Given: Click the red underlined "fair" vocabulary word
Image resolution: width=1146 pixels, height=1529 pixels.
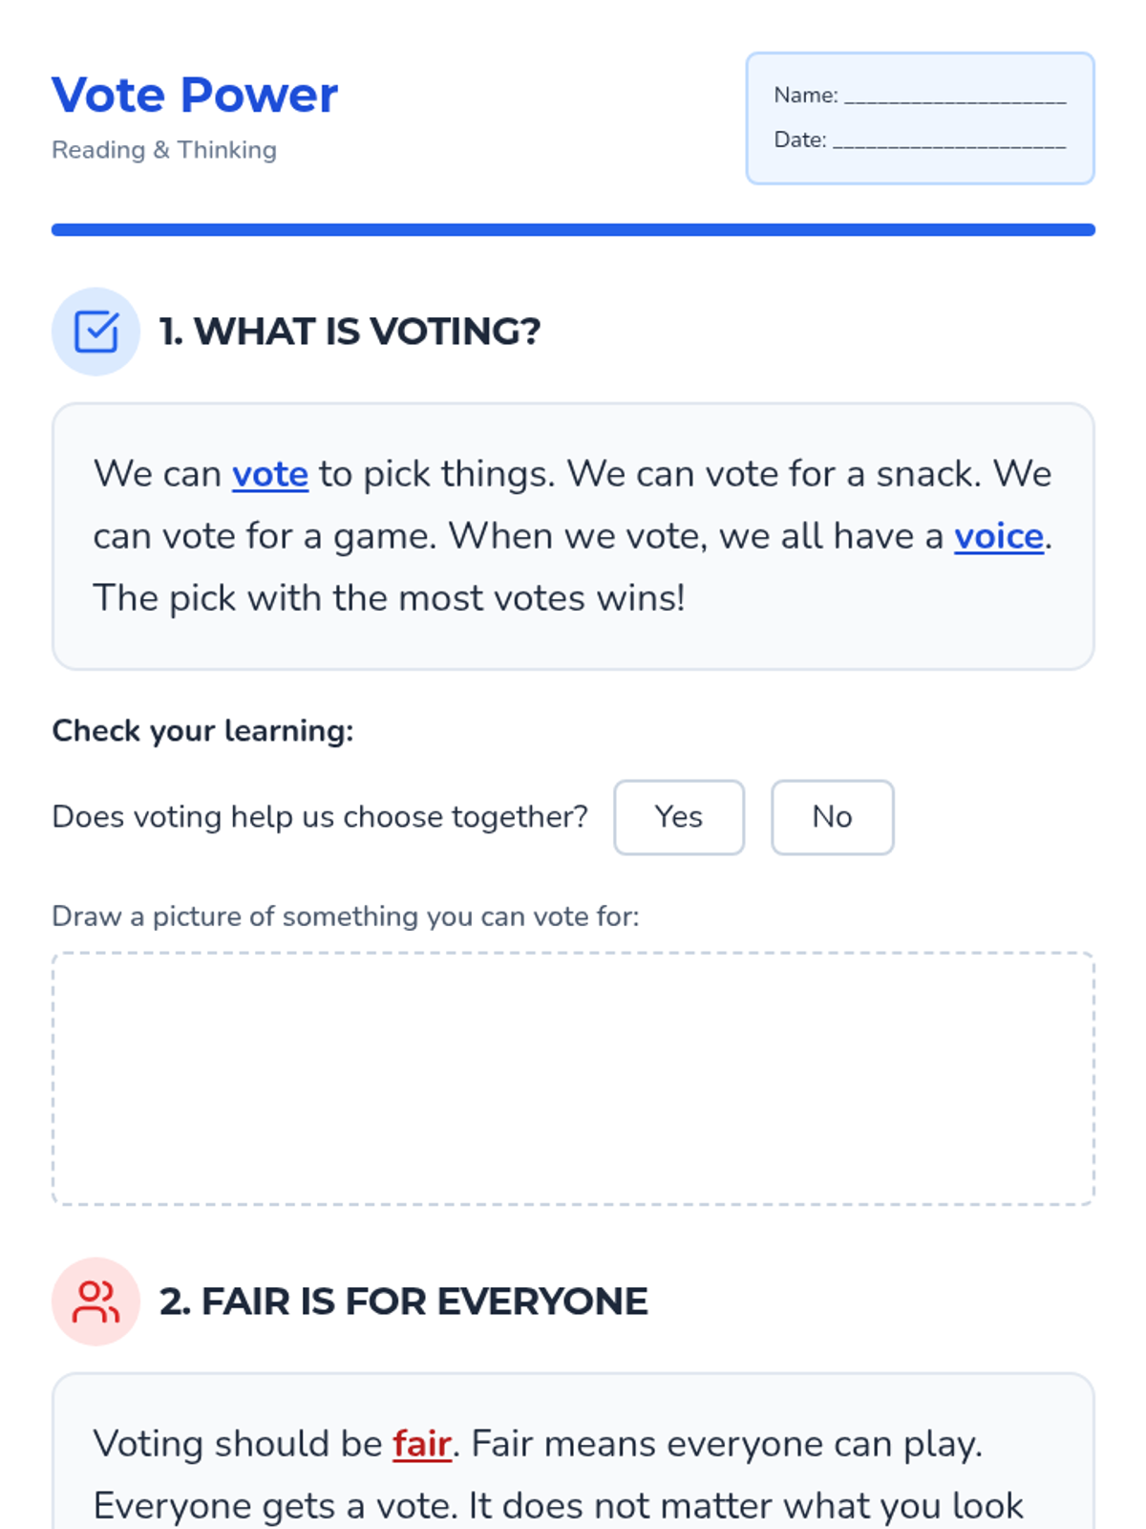Looking at the screenshot, I should 421,1443.
